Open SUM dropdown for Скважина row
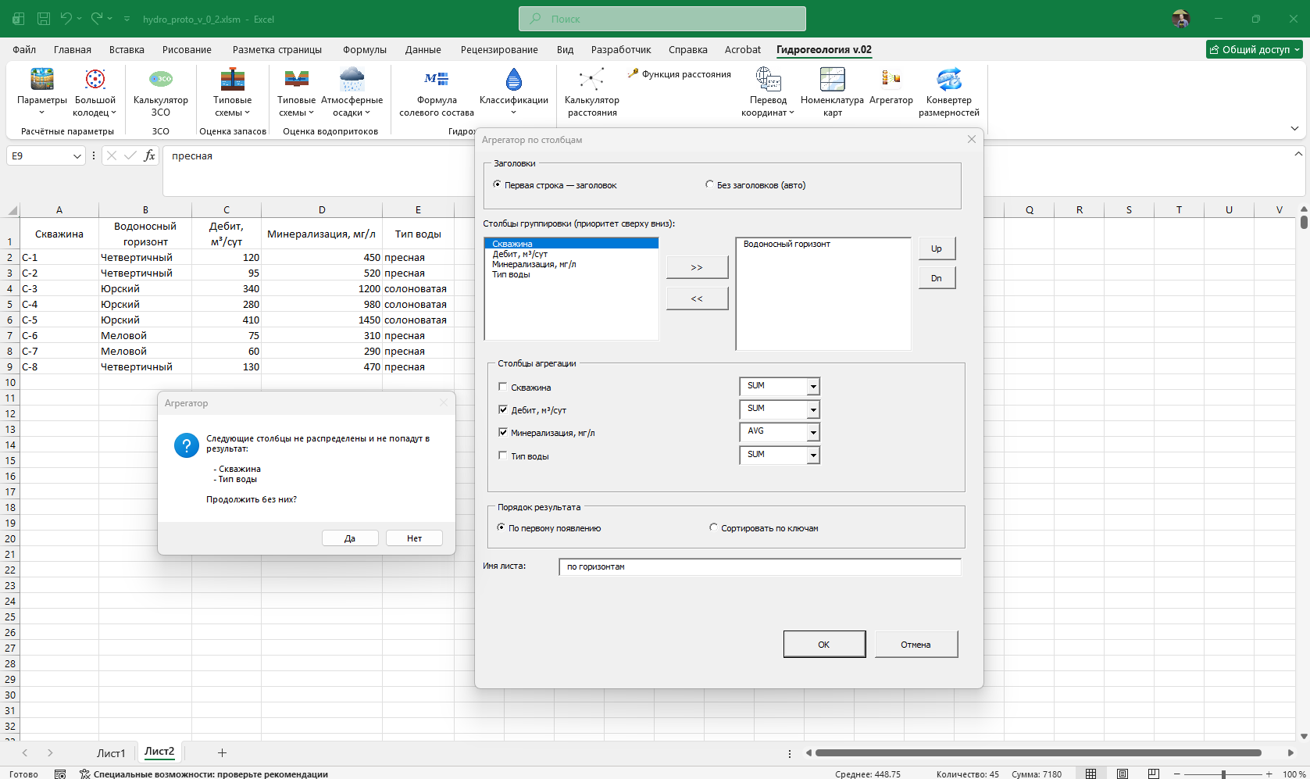 tap(813, 387)
